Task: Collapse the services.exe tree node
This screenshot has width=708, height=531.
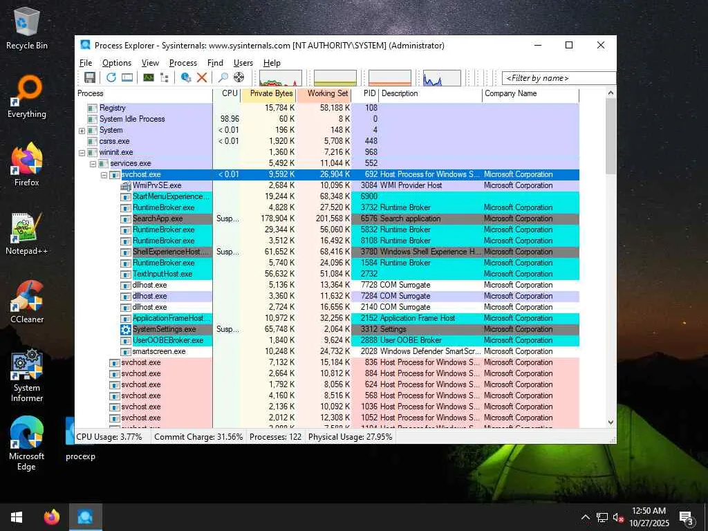Action: [x=93, y=164]
